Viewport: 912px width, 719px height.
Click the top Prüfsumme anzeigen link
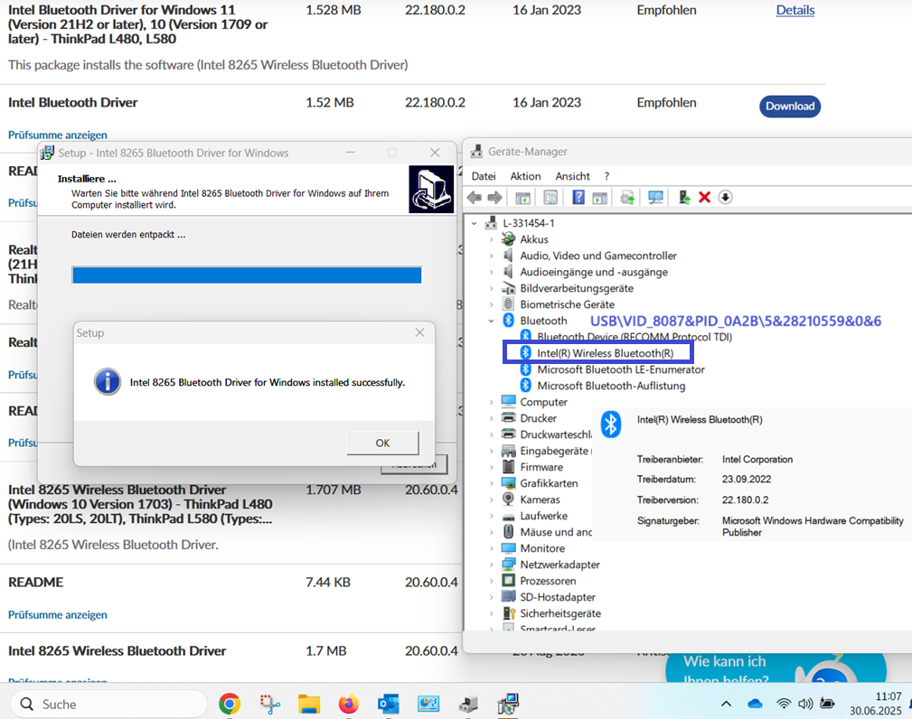pyautogui.click(x=58, y=135)
